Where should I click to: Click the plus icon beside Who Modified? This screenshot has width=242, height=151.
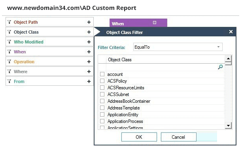tap(89, 42)
